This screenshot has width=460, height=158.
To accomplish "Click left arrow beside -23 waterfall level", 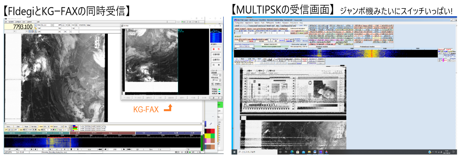I will tap(17, 149).
